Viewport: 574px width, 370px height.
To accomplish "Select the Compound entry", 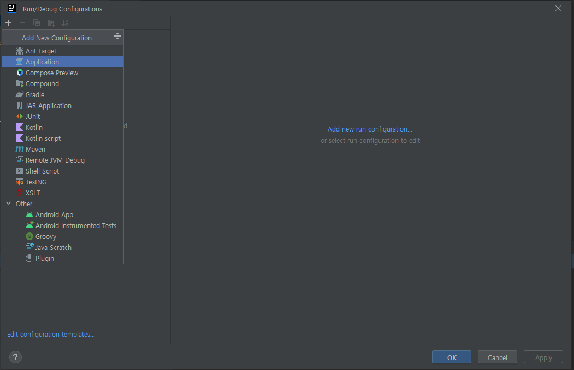I will pos(63,83).
